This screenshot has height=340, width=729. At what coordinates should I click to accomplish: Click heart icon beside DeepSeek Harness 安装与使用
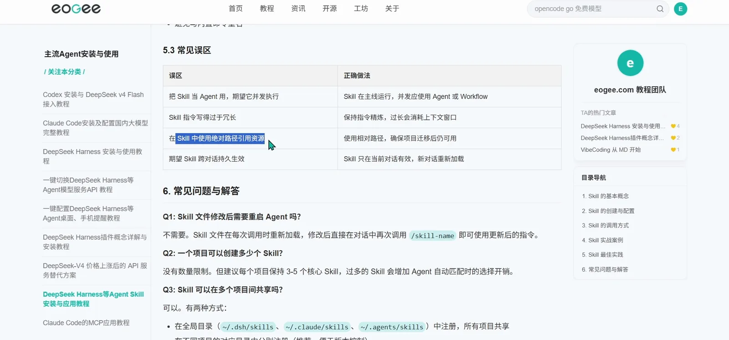[x=673, y=126]
